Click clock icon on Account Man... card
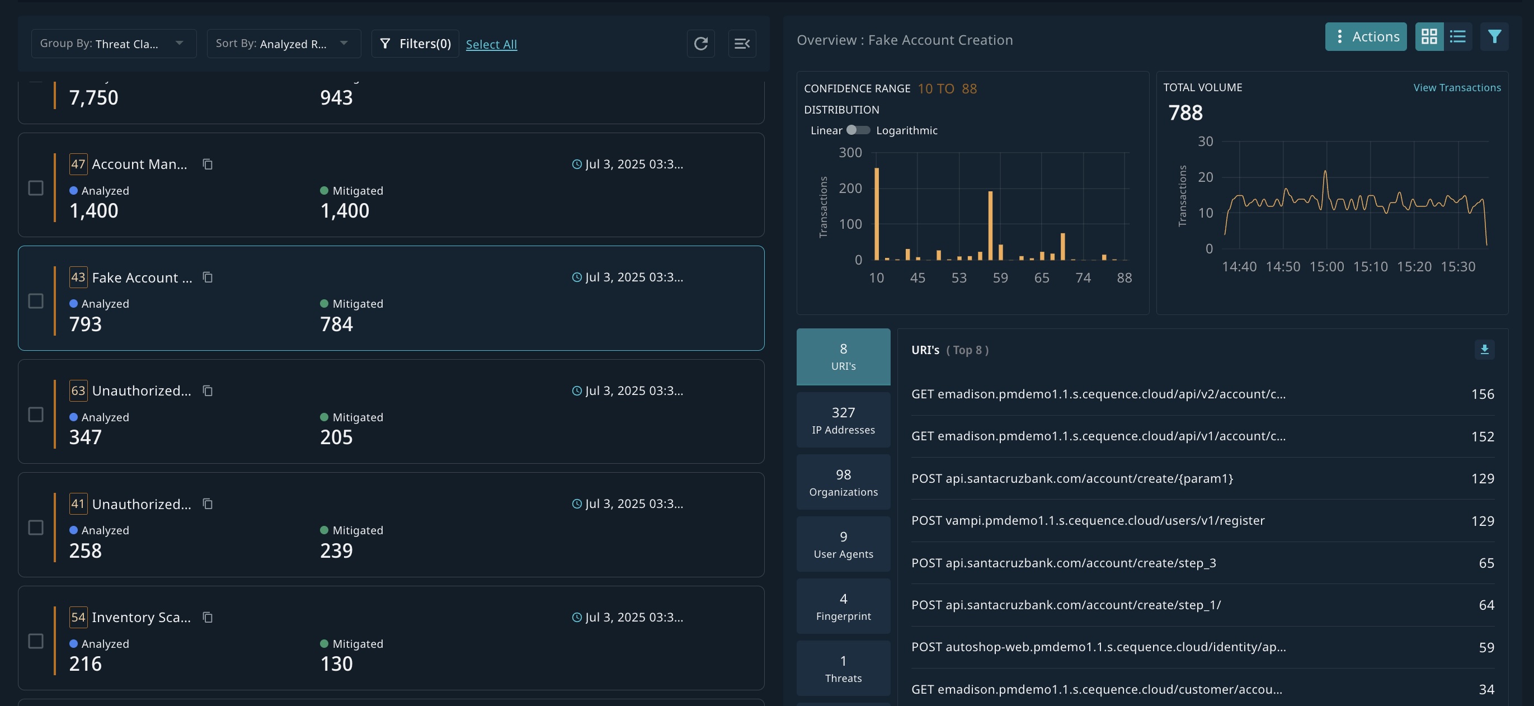The height and width of the screenshot is (706, 1534). 576,164
